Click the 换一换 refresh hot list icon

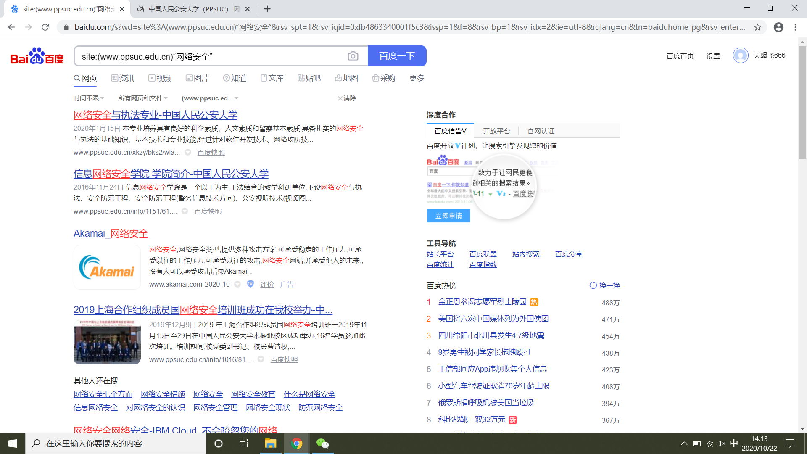[593, 285]
